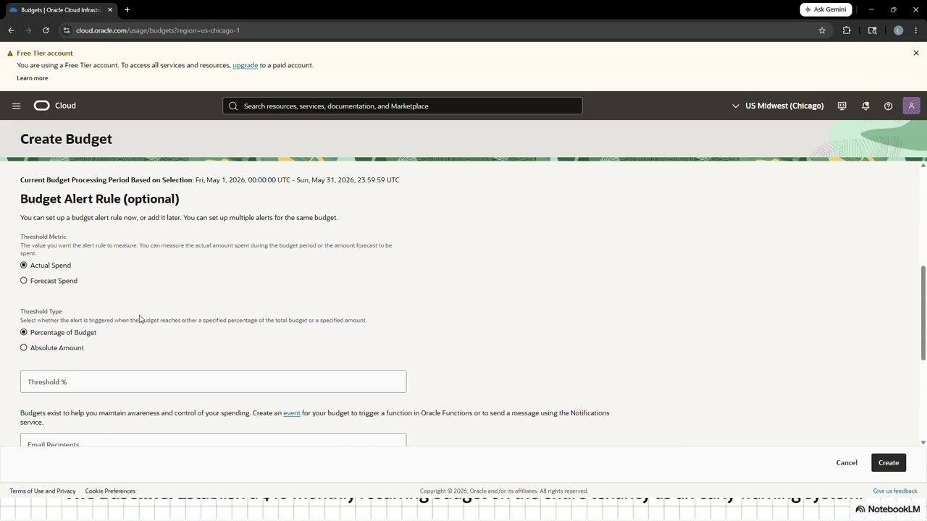Open Terms of Use and Privacy
This screenshot has width=927, height=521.
click(x=43, y=491)
